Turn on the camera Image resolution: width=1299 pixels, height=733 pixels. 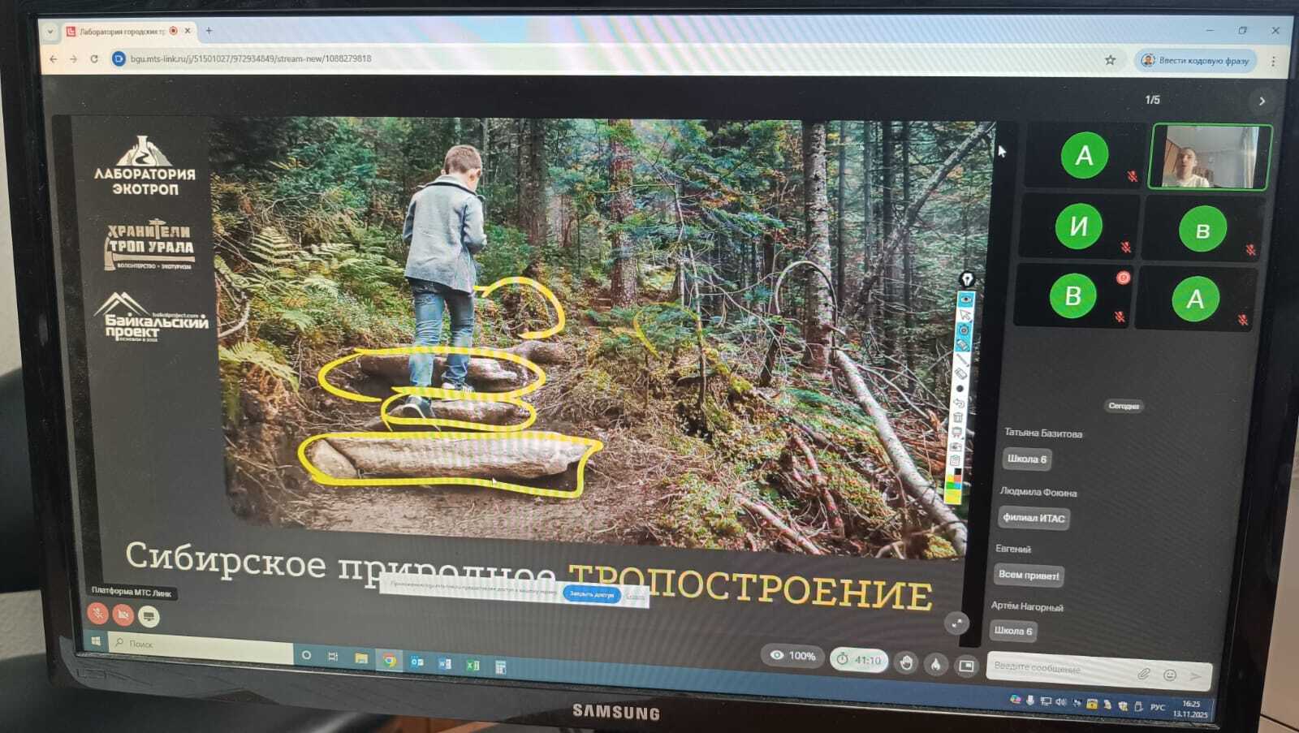point(123,615)
